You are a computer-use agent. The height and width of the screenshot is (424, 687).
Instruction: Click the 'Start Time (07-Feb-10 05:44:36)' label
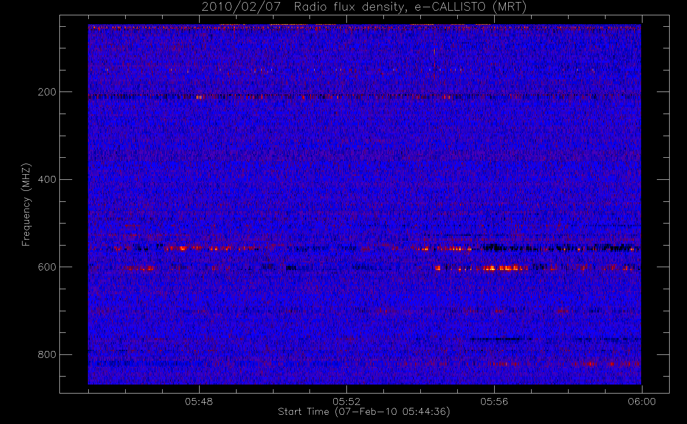(364, 412)
